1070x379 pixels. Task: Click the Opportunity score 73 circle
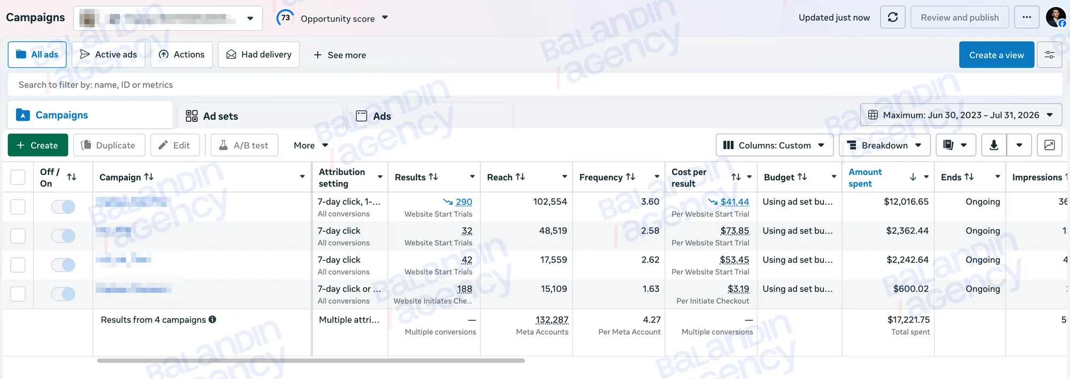[x=286, y=18]
